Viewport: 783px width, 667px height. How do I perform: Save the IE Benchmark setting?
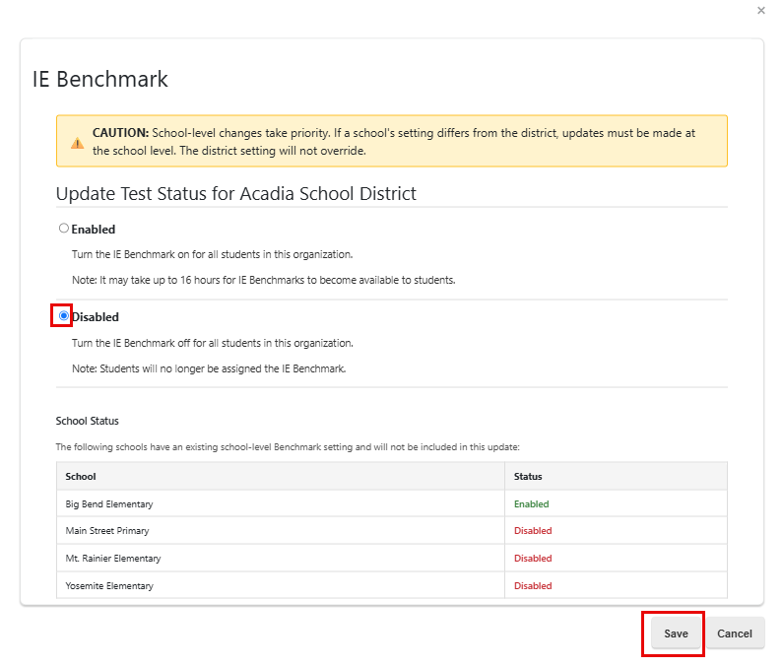[676, 634]
